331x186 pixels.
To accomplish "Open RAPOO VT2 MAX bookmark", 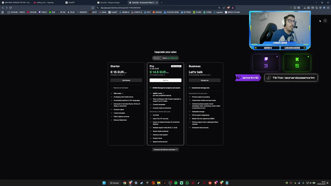I will point(232,12).
